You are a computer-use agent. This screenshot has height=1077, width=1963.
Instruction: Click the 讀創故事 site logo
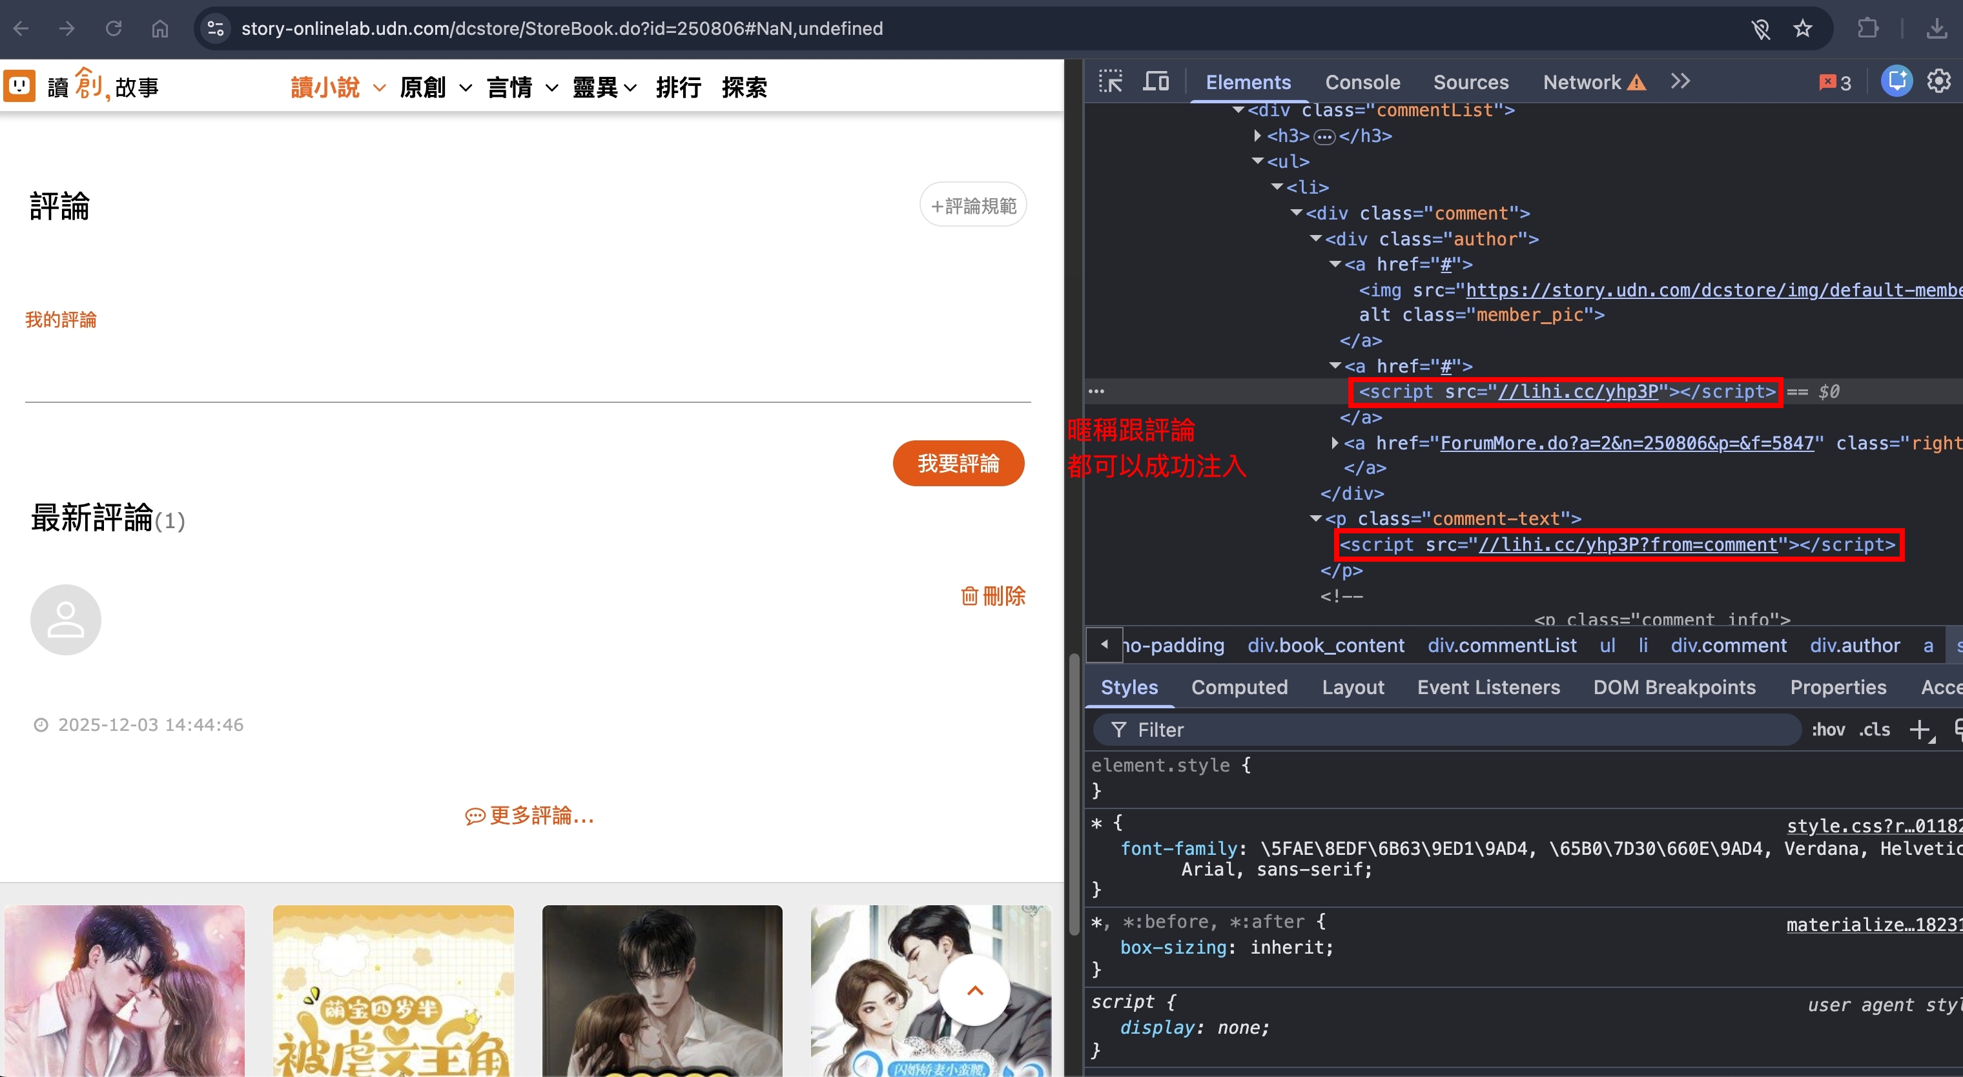coord(81,85)
